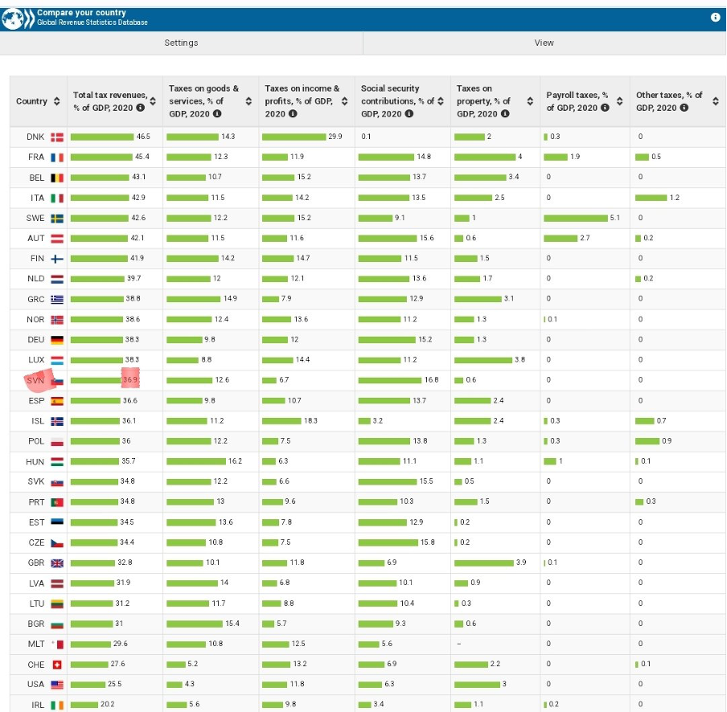Click the Greece flag icon

[57, 299]
